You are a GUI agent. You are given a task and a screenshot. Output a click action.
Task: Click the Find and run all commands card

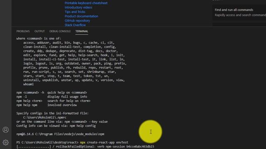point(239,12)
